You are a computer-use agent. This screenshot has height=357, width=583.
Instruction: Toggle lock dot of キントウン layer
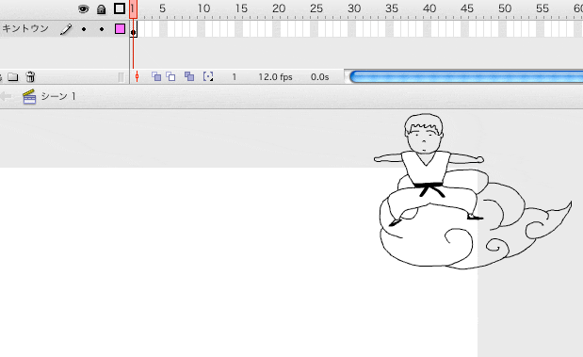pos(102,29)
